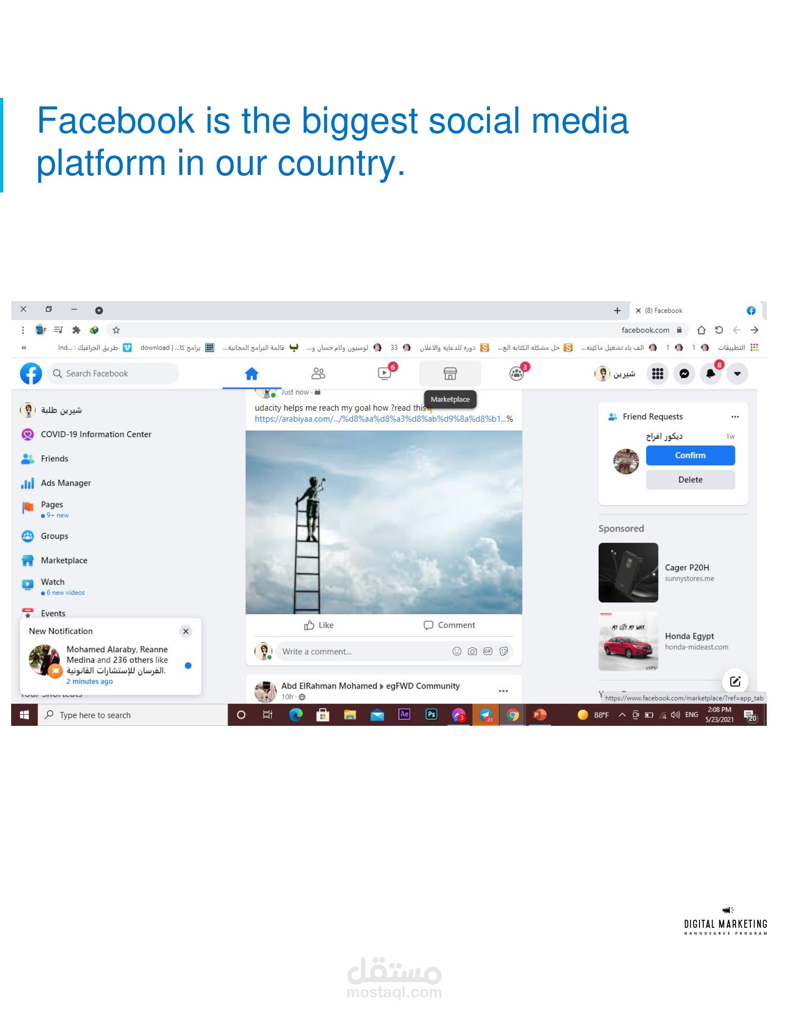This screenshot has width=789, height=1021.
Task: Open options menu on Abd ElRahman's post
Action: click(x=503, y=691)
